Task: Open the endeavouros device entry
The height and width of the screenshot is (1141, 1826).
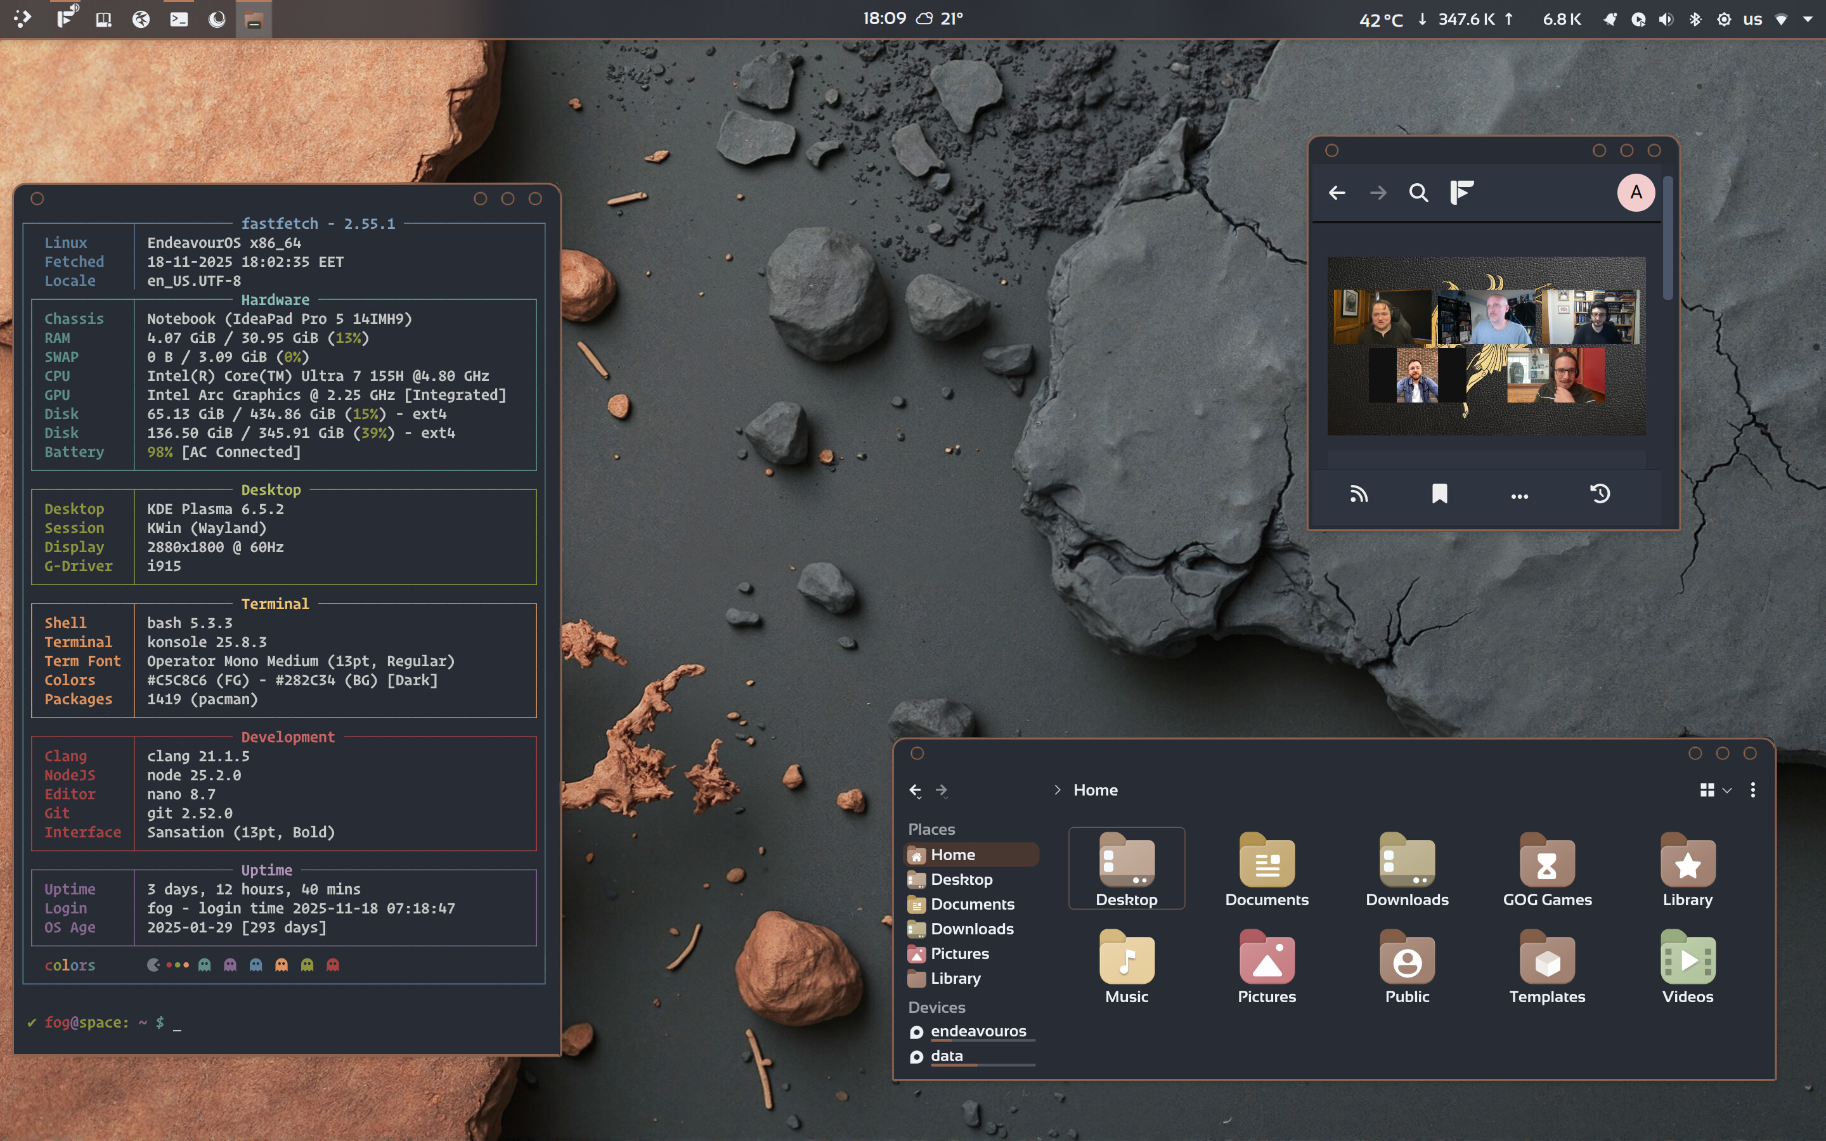Action: [x=978, y=1031]
